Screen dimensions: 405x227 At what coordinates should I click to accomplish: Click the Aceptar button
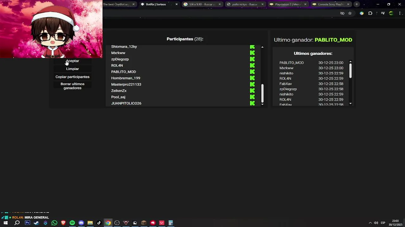72,61
